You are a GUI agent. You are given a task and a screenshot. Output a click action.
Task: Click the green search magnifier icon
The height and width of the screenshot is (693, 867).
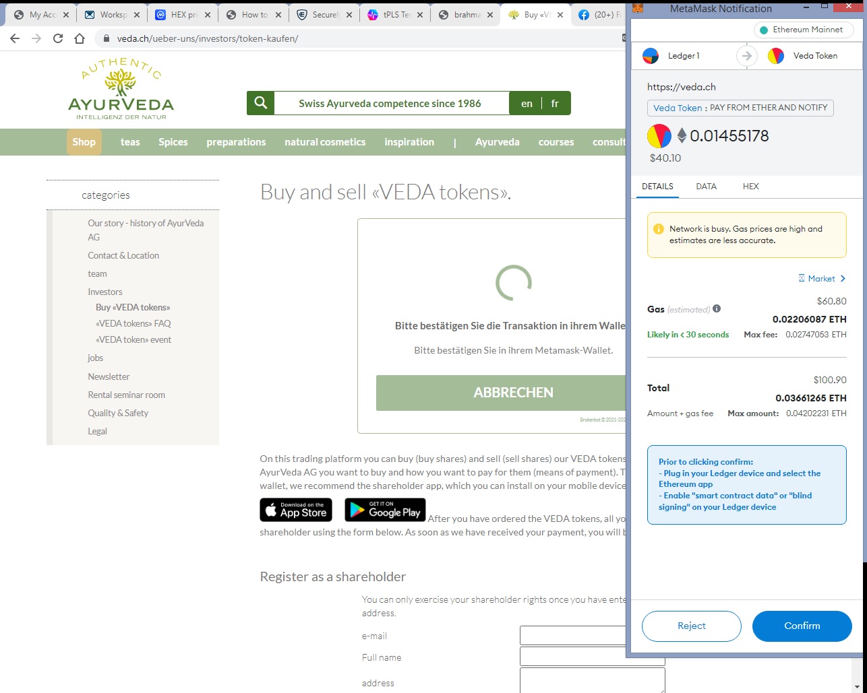(261, 103)
